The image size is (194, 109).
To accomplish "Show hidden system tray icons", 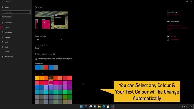I will point(182,107).
